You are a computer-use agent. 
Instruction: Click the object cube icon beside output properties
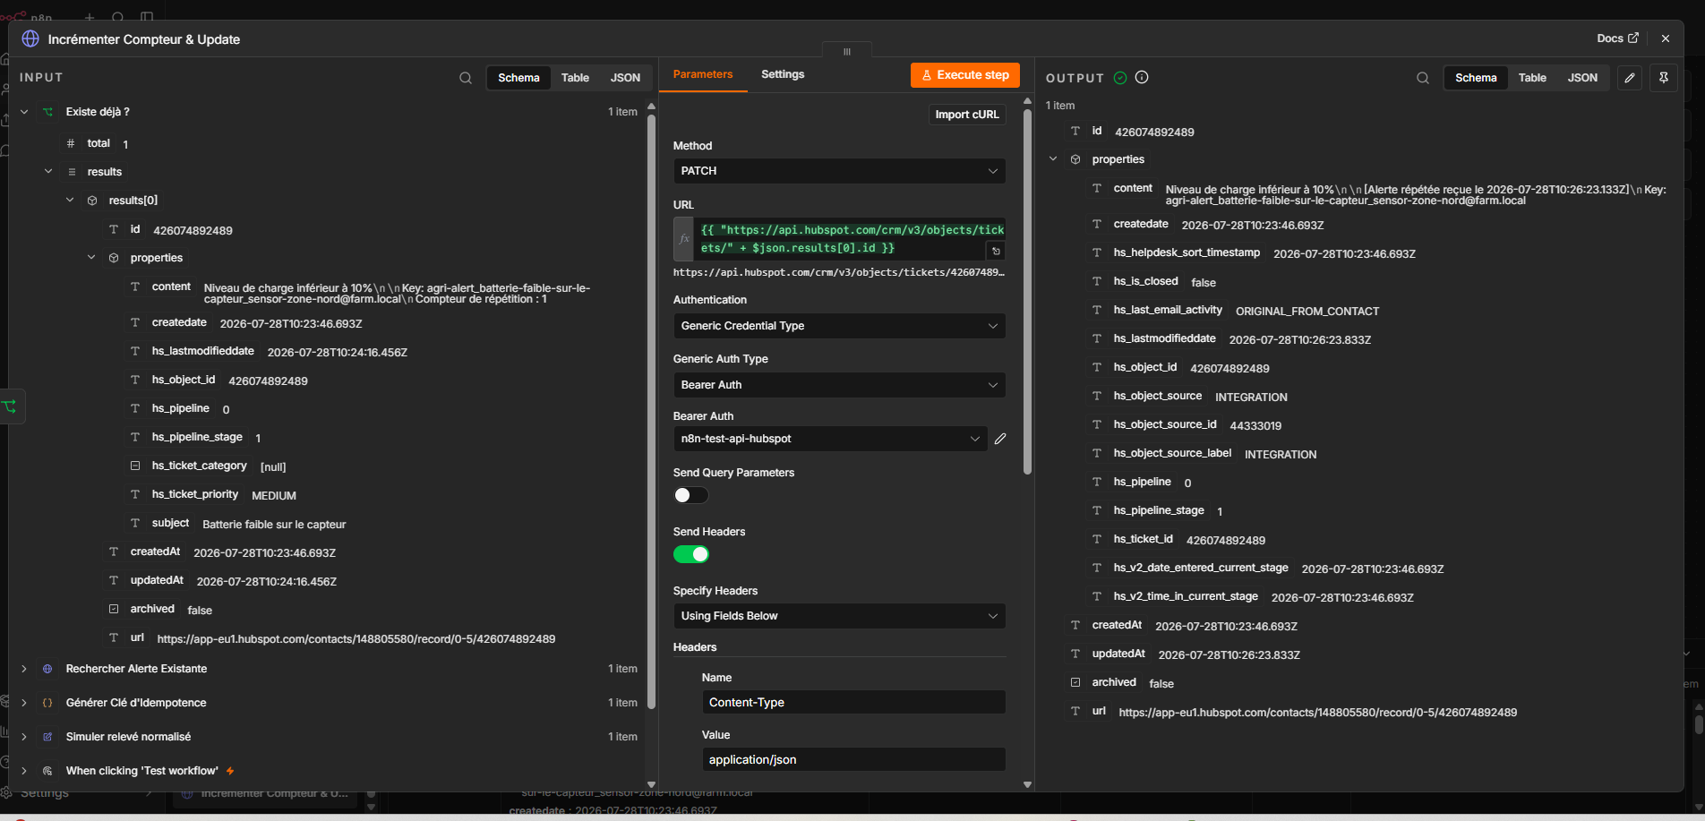point(1075,159)
